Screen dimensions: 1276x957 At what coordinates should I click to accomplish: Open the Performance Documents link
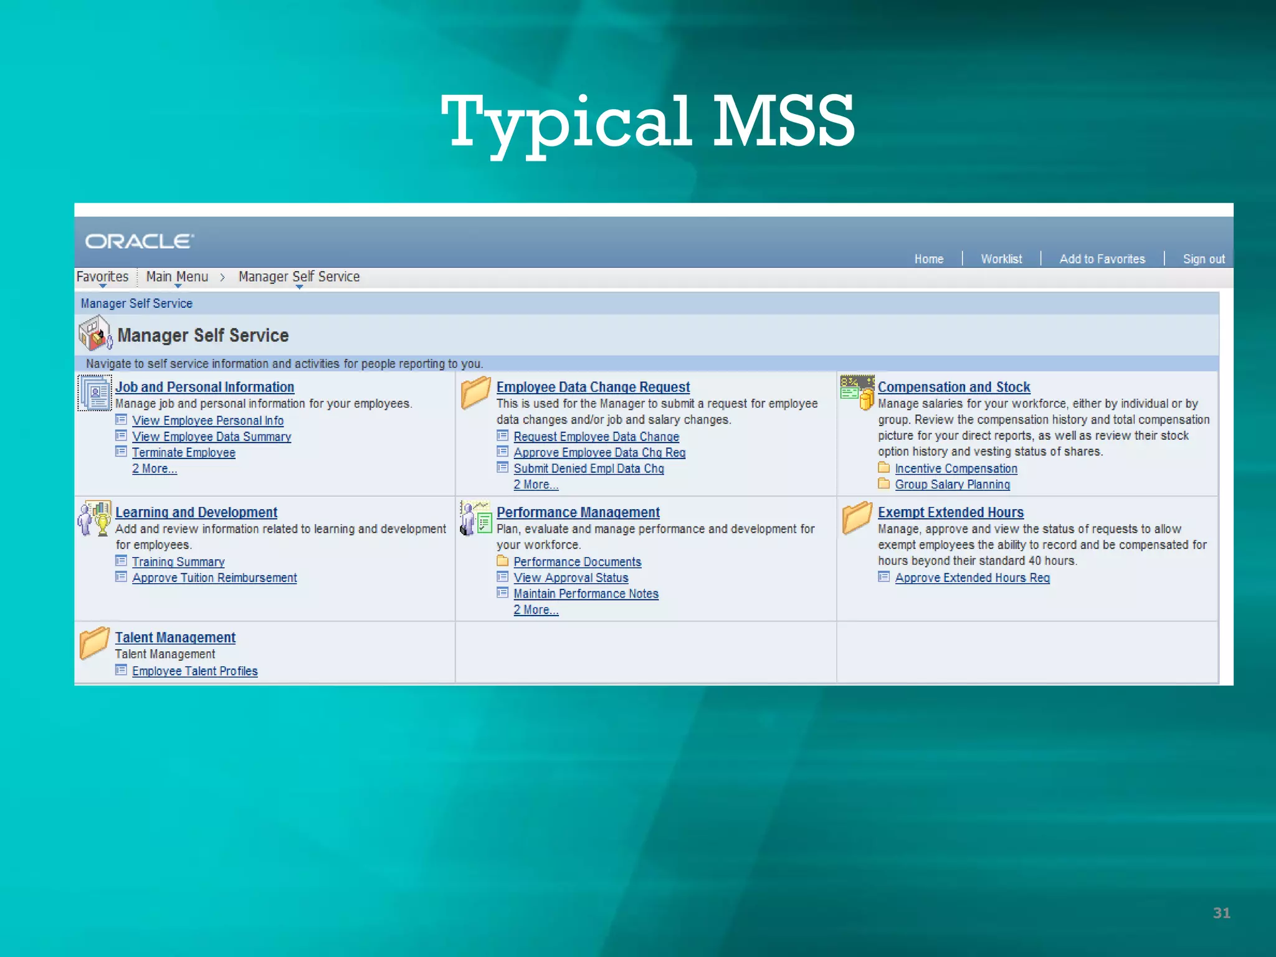[x=578, y=562]
